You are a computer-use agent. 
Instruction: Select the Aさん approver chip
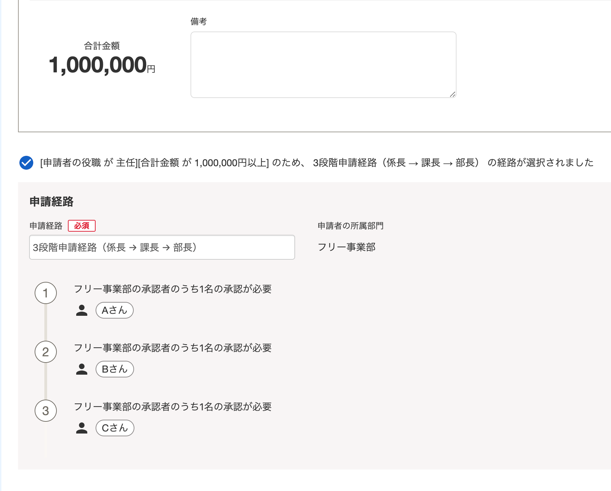point(115,310)
